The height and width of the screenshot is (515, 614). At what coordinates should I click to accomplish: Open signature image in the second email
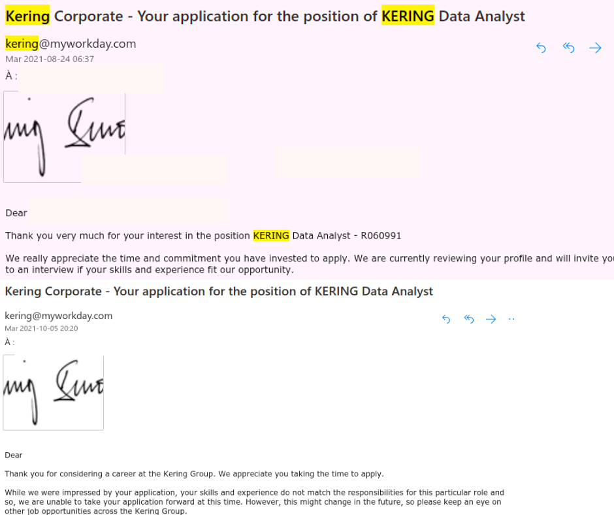(54, 392)
